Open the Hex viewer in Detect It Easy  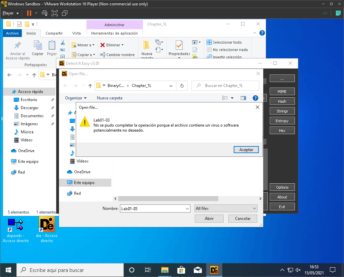(282, 131)
